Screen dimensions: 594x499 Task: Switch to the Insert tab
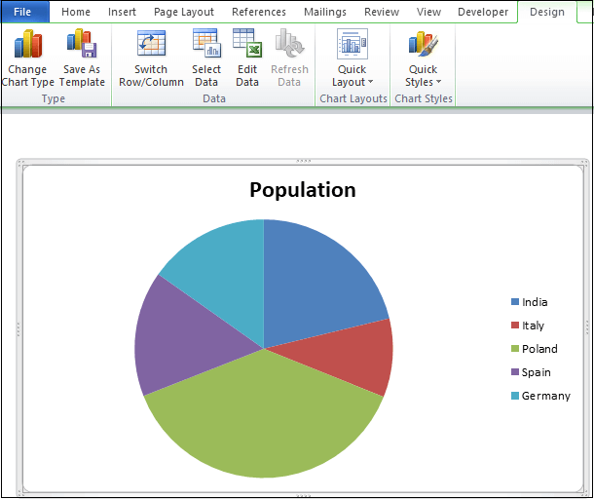[x=122, y=13]
